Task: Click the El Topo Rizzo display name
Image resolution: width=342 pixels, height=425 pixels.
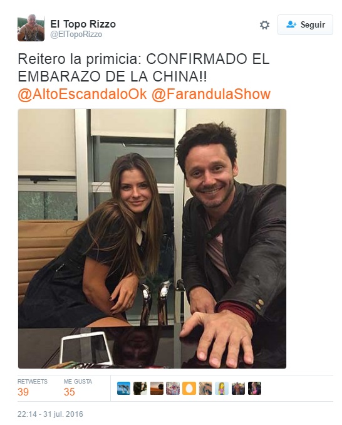Action: (x=83, y=24)
